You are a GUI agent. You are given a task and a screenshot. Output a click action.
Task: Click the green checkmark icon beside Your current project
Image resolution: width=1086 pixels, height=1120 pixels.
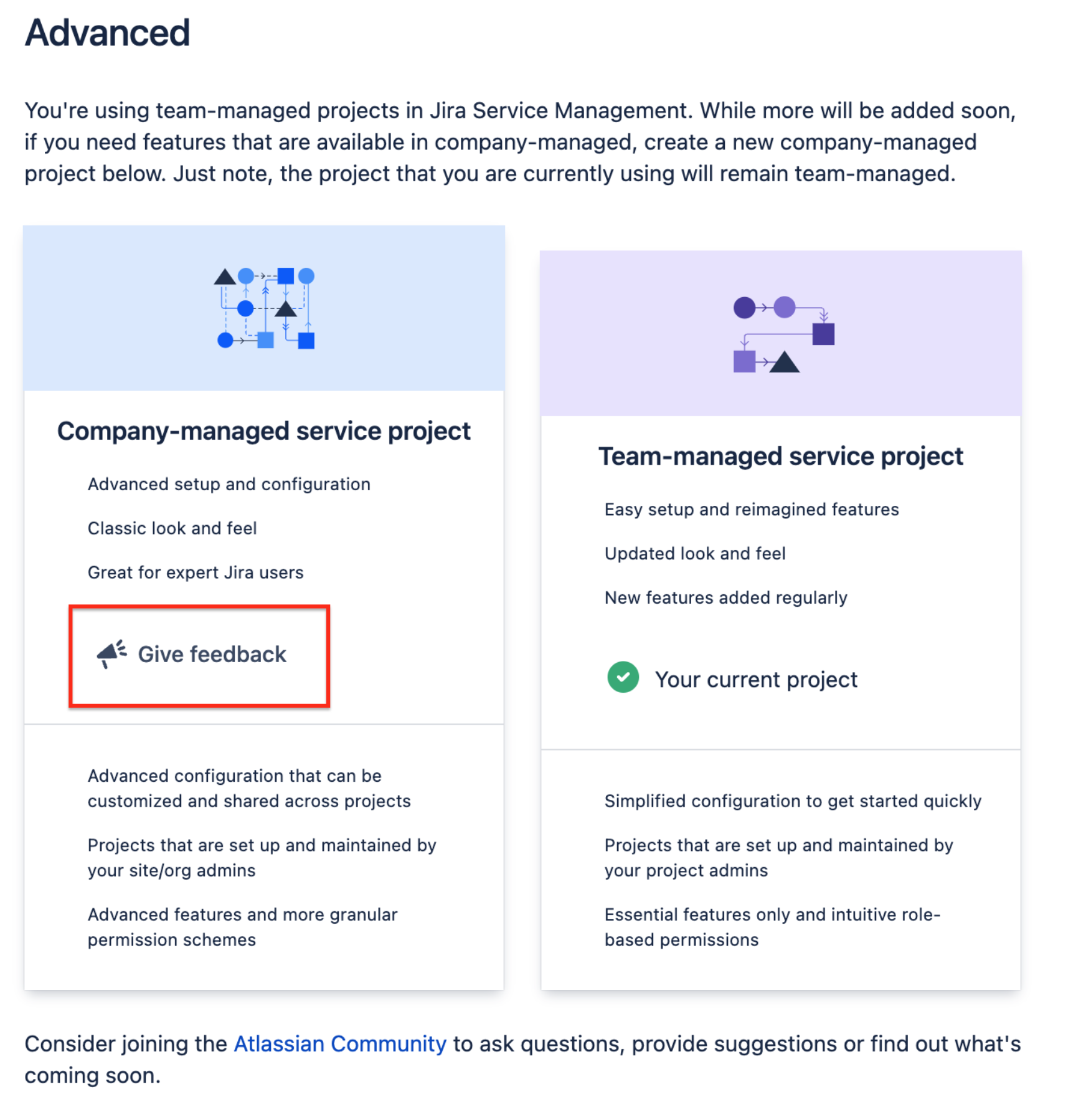coord(623,678)
